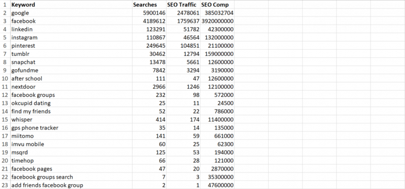Select the SEO Comp header cell
This screenshot has width=405, height=189.
click(217, 5)
